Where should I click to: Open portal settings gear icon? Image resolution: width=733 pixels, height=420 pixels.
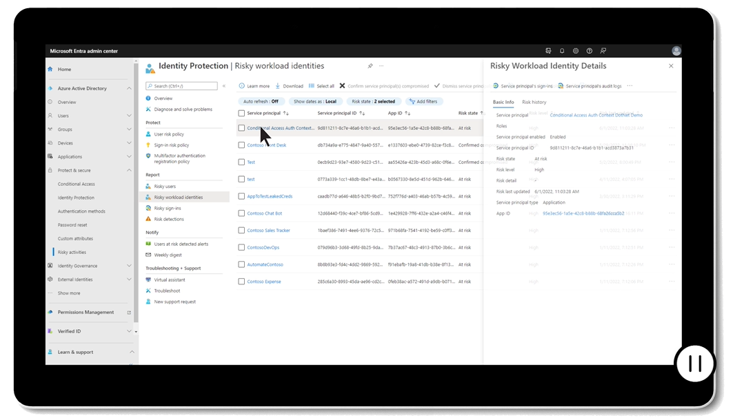(576, 51)
